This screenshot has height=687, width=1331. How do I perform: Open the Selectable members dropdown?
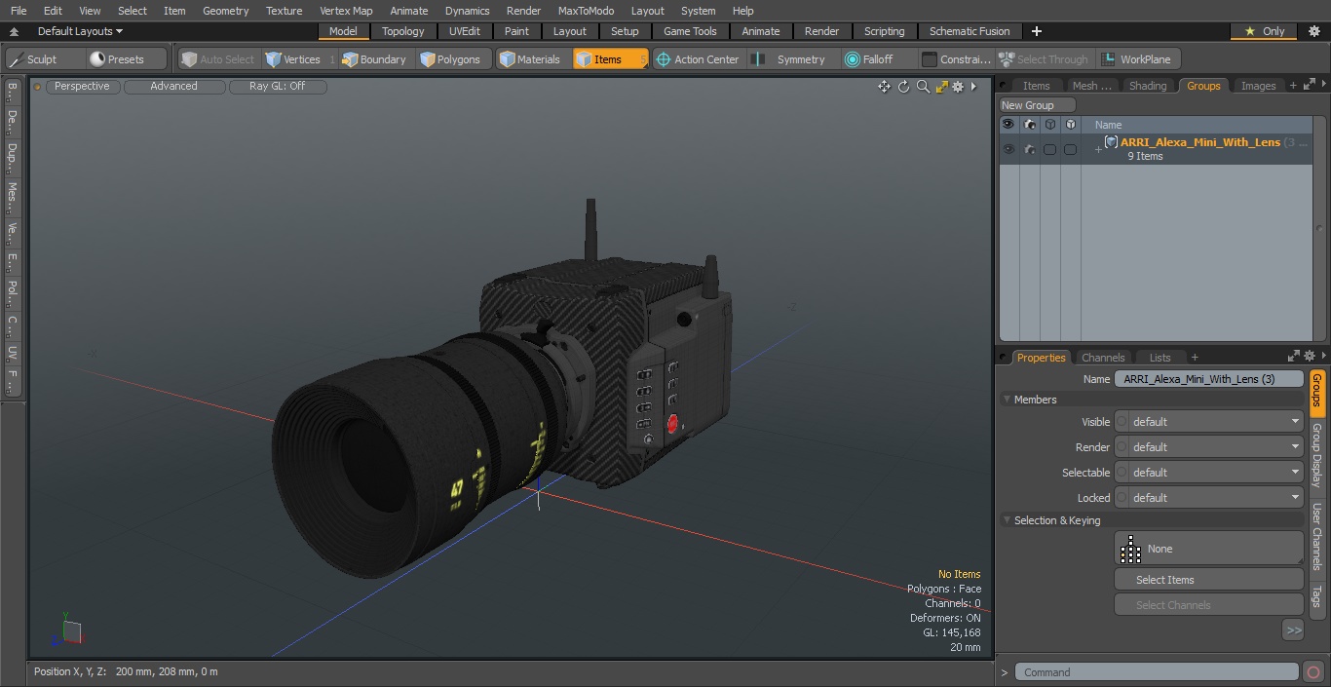click(x=1208, y=473)
